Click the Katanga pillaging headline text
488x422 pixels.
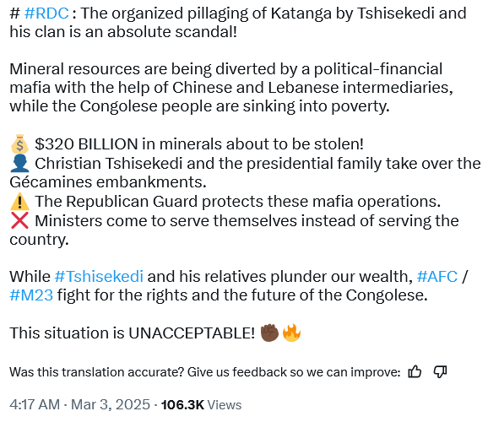coord(238,23)
